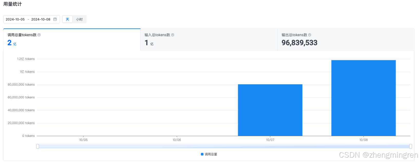Click help icon beside 调用总量tokens数
Viewport: 419px width, 162px height.
[x=39, y=35]
